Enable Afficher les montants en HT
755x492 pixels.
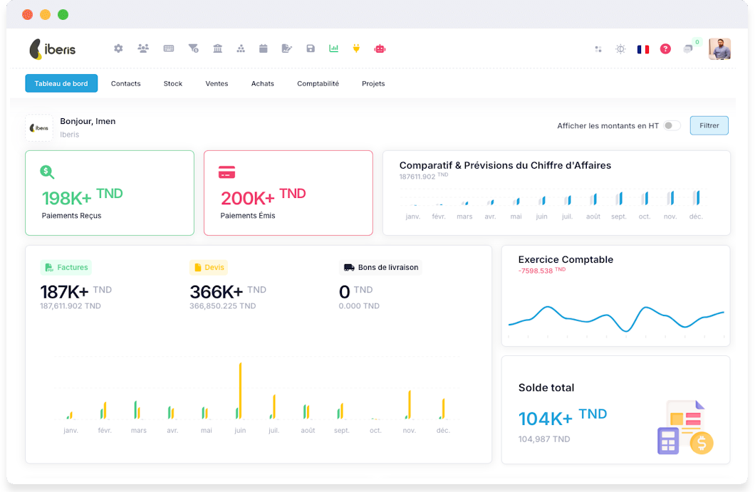pyautogui.click(x=672, y=125)
